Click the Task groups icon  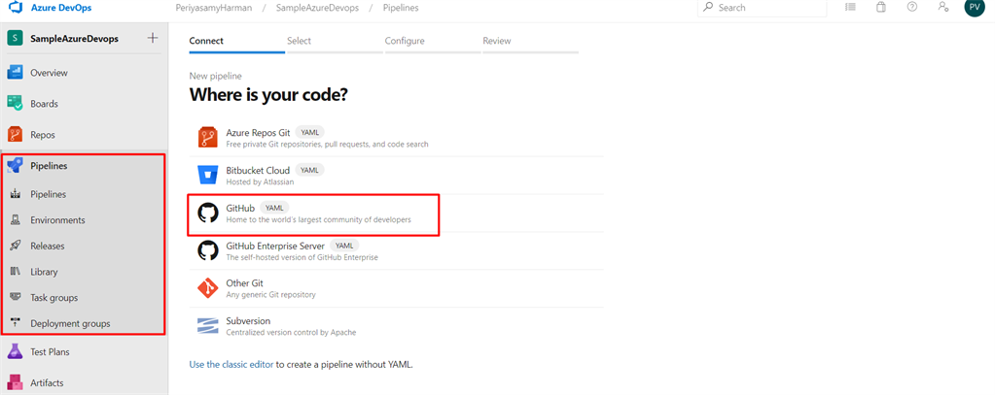(x=16, y=297)
